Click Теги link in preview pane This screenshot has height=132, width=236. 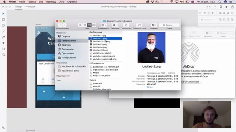tap(149, 87)
